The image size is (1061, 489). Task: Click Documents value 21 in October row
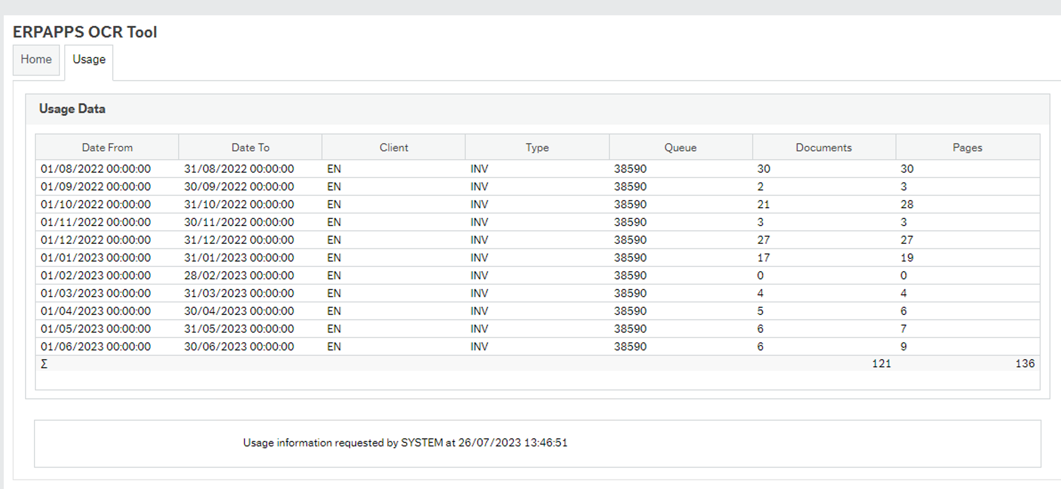tap(763, 204)
